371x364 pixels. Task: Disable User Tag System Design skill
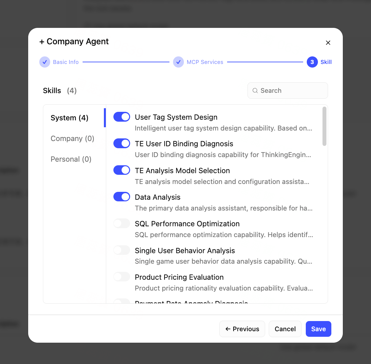tap(122, 117)
